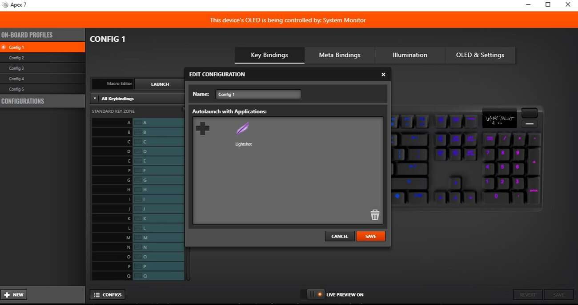Click the Name input field
Screen dimensions: 578x305
point(258,94)
